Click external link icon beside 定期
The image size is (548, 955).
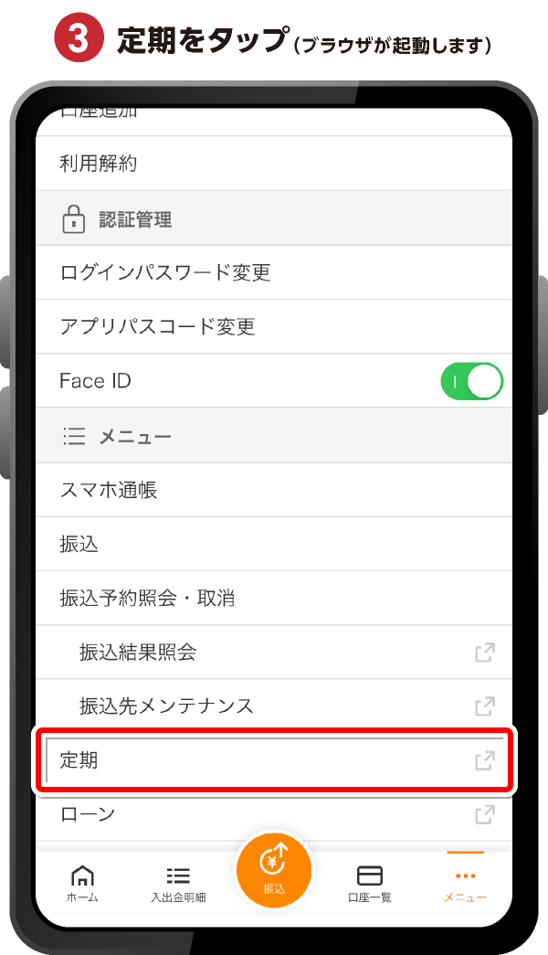point(485,760)
